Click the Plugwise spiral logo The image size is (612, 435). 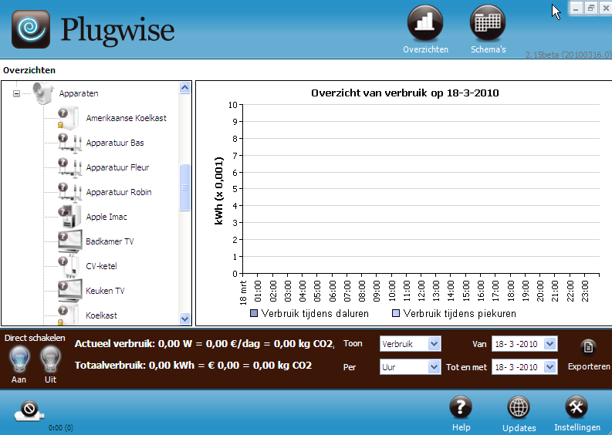point(31,29)
